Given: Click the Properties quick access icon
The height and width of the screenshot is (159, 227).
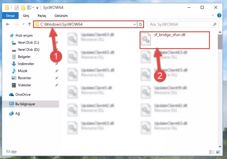Looking at the screenshot, I should click(x=17, y=8).
